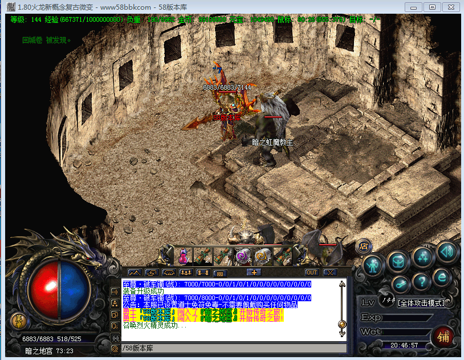Toggle the shout broadcast chat channel
464x360 pixels.
tap(115, 292)
